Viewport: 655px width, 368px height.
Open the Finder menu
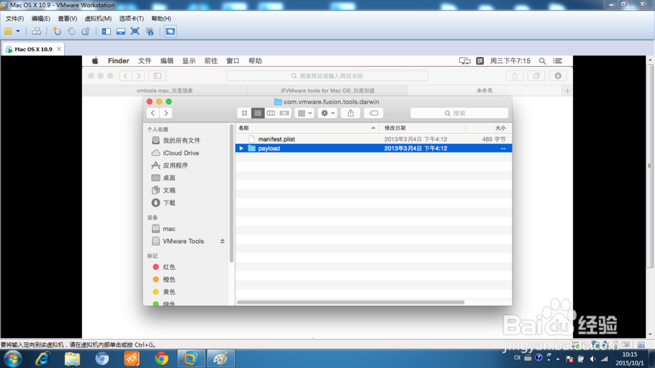coord(118,61)
